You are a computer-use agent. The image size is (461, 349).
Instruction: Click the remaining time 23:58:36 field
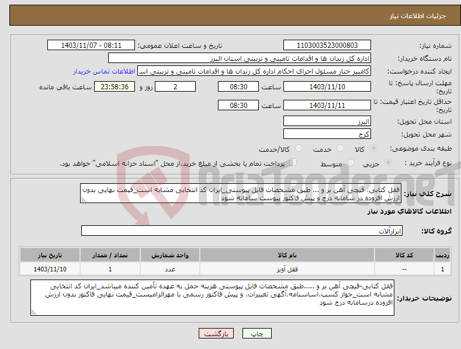pyautogui.click(x=115, y=86)
